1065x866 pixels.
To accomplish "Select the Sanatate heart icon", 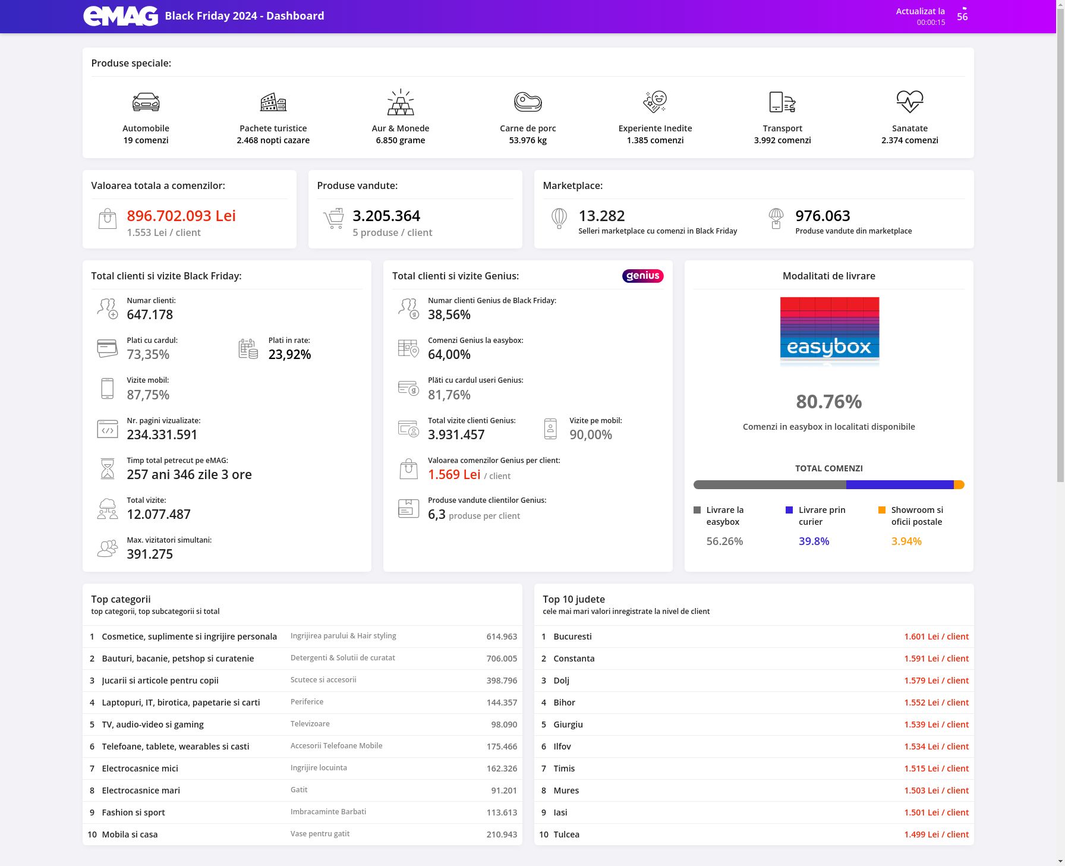I will [x=909, y=102].
